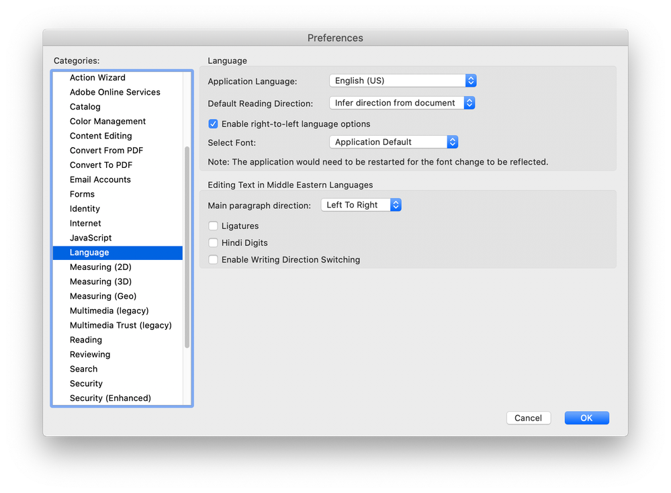Select Search category

[118, 369]
